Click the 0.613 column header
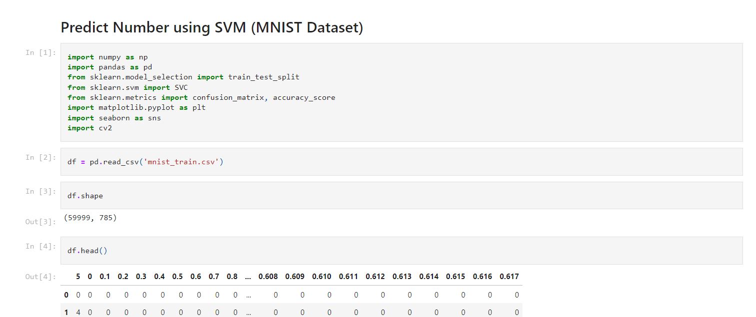Viewport: 756px width, 317px height. (401, 277)
